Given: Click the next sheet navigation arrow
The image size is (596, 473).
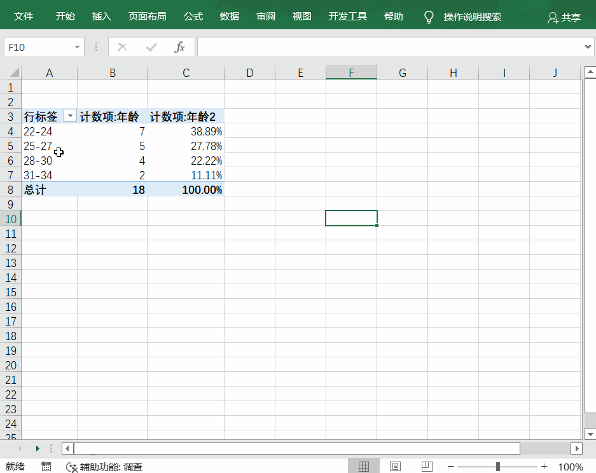Looking at the screenshot, I should click(38, 448).
